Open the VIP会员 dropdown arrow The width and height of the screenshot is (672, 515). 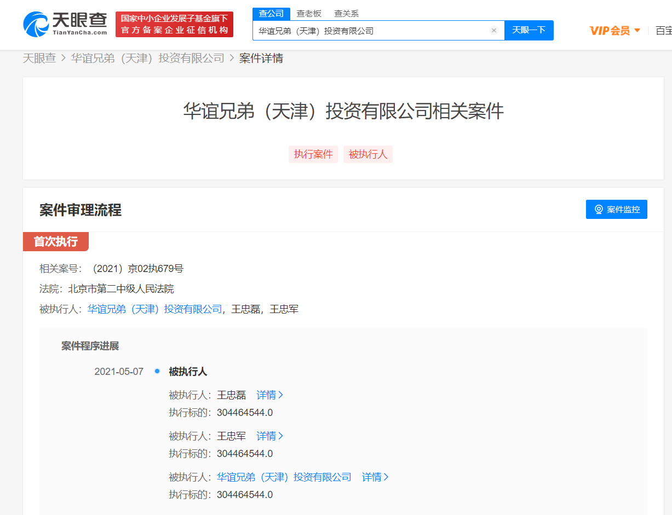tap(637, 31)
